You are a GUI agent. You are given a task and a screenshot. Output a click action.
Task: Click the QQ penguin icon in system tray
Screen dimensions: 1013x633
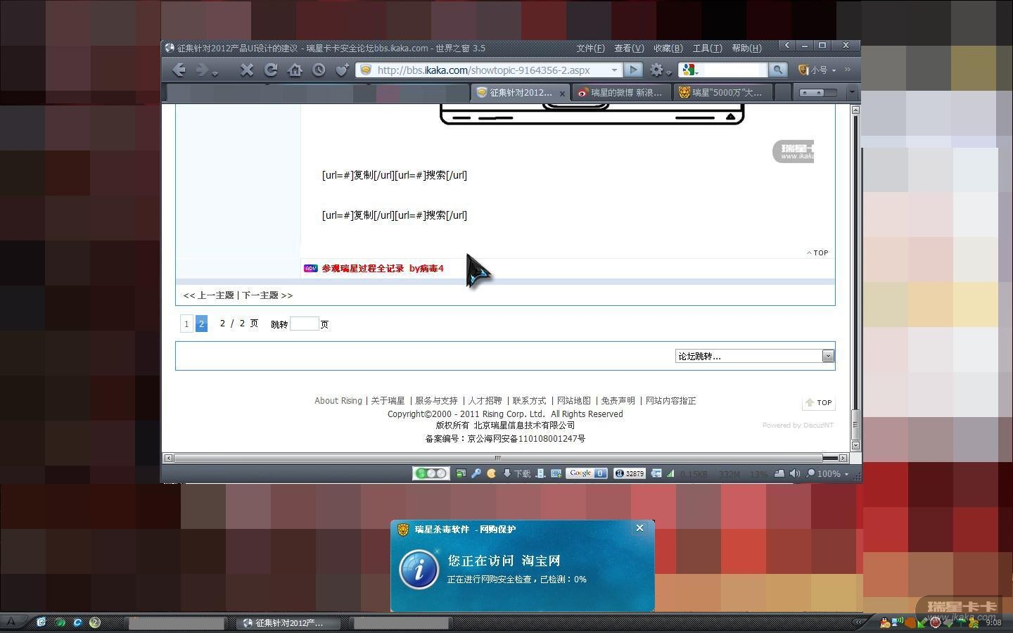[885, 622]
